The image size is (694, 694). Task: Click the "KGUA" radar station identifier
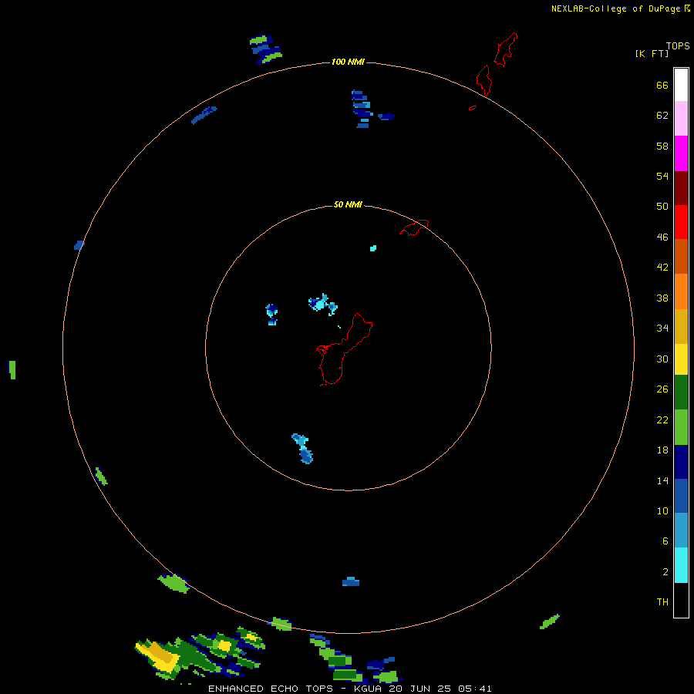369,689
